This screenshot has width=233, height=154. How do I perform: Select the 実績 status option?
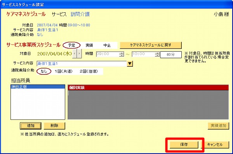point(89,45)
